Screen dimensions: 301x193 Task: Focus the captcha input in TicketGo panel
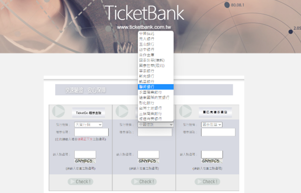(85, 154)
